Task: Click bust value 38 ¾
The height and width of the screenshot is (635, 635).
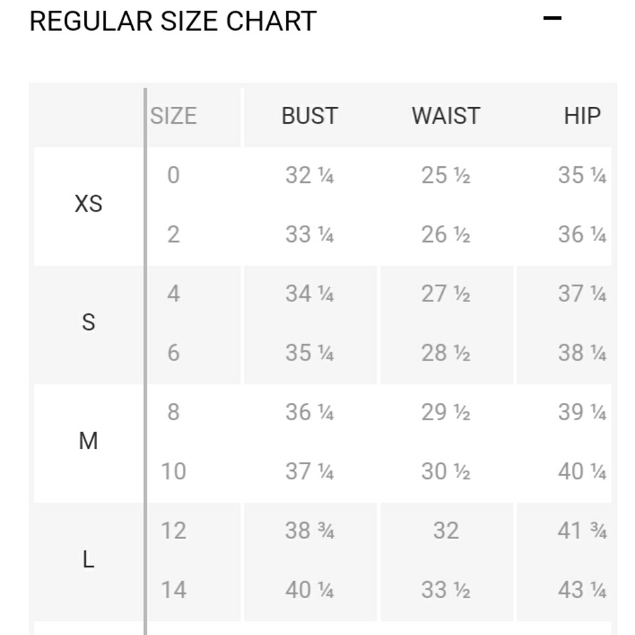Action: [x=309, y=530]
